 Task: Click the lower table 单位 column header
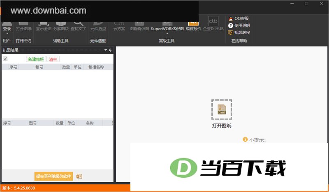tap(71, 123)
